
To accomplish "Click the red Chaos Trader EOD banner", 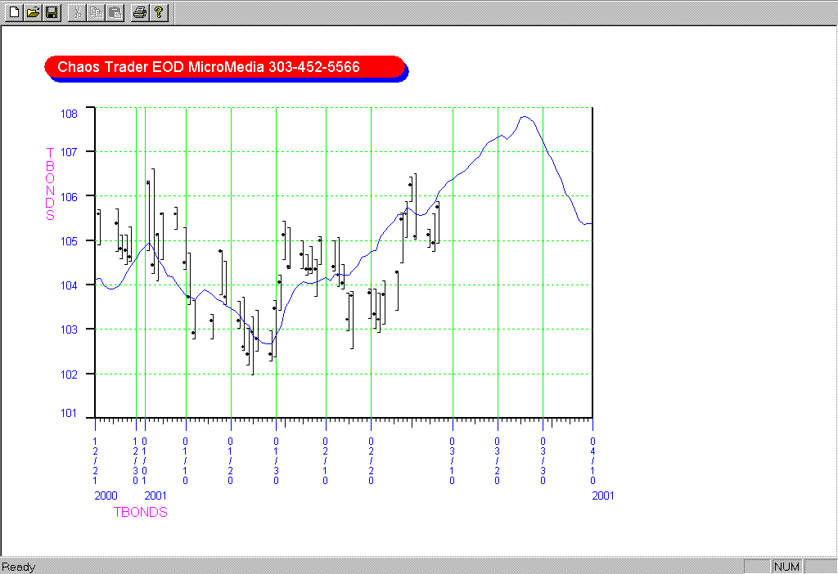I will 225,67.
